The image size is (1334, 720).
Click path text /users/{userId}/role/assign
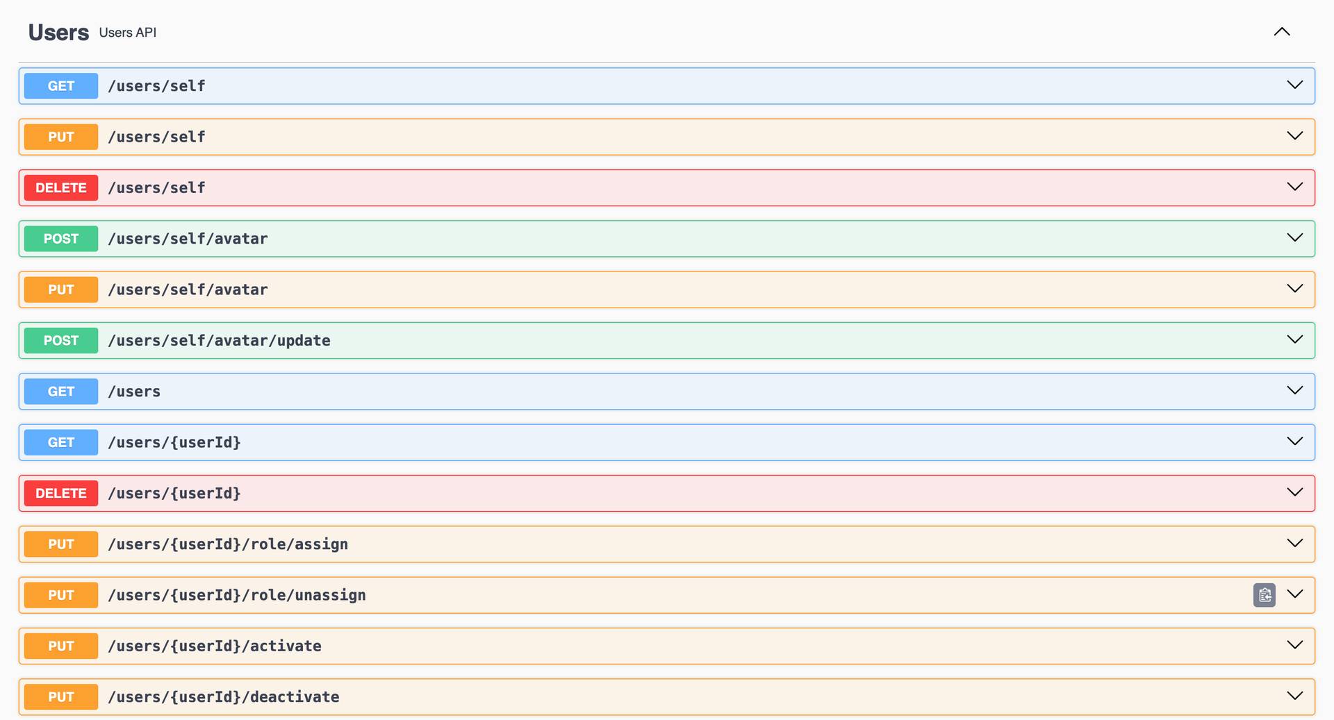(228, 544)
